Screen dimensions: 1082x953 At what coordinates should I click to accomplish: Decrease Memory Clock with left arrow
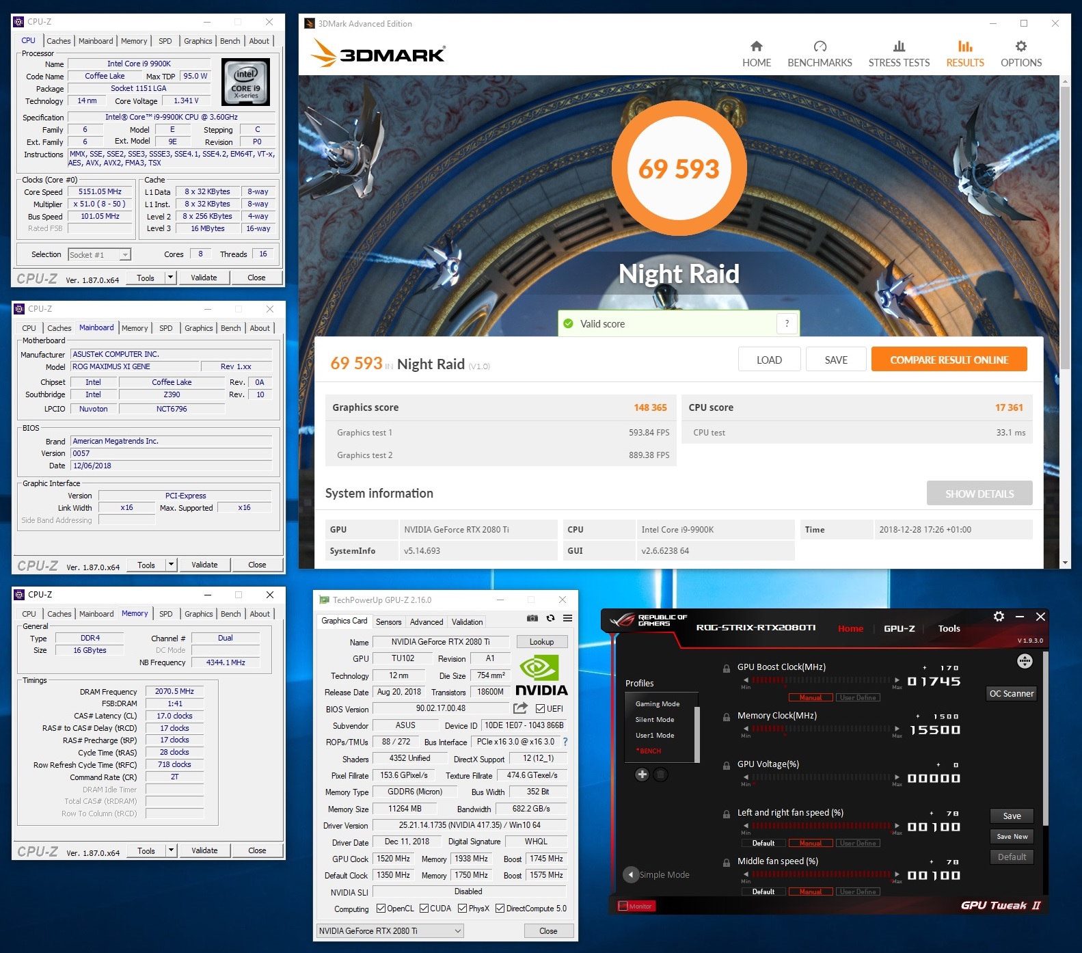click(746, 729)
